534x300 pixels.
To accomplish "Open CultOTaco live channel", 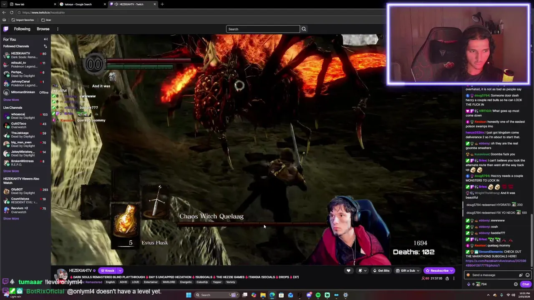I will (x=25, y=125).
